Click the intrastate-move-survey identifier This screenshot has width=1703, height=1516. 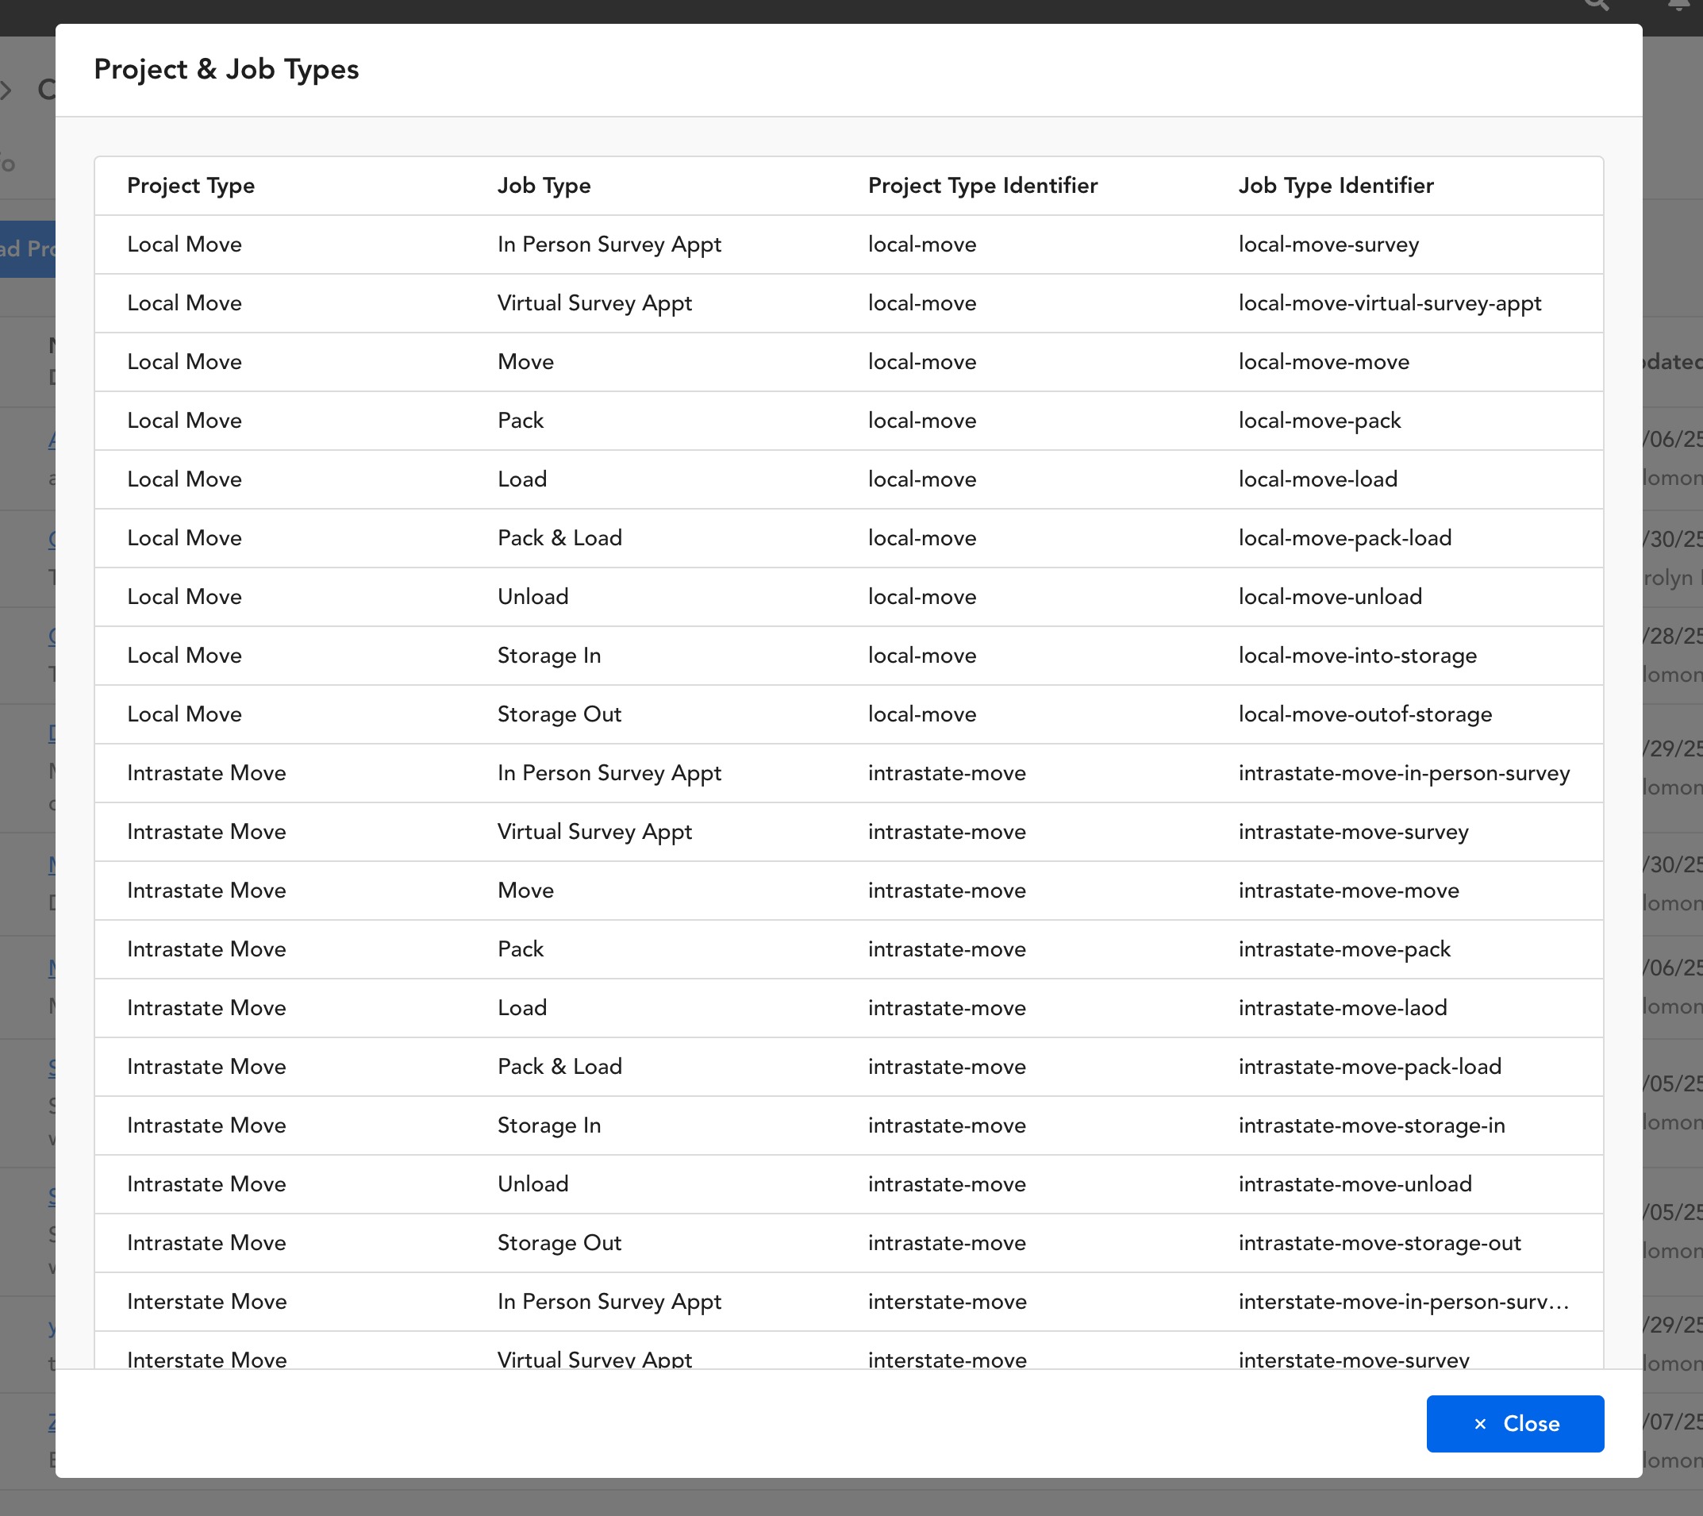(1353, 832)
